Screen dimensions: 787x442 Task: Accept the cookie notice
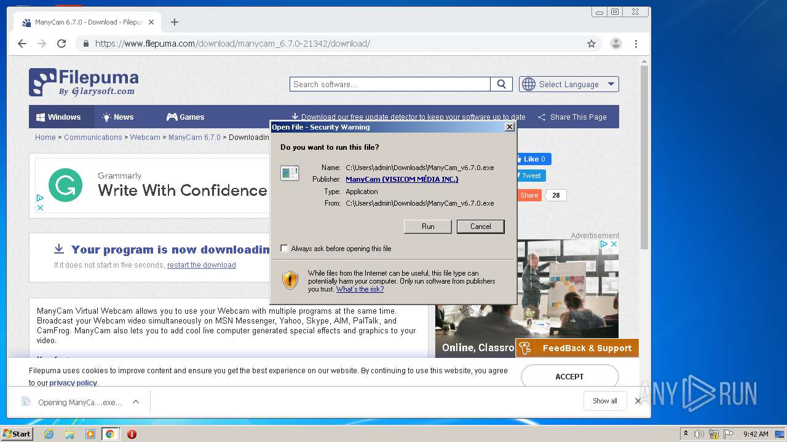[570, 377]
